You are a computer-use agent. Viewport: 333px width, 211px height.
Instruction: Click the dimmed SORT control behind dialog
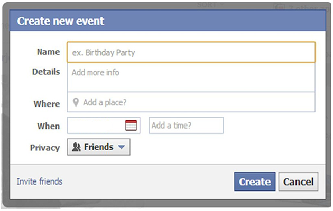tap(207, 4)
